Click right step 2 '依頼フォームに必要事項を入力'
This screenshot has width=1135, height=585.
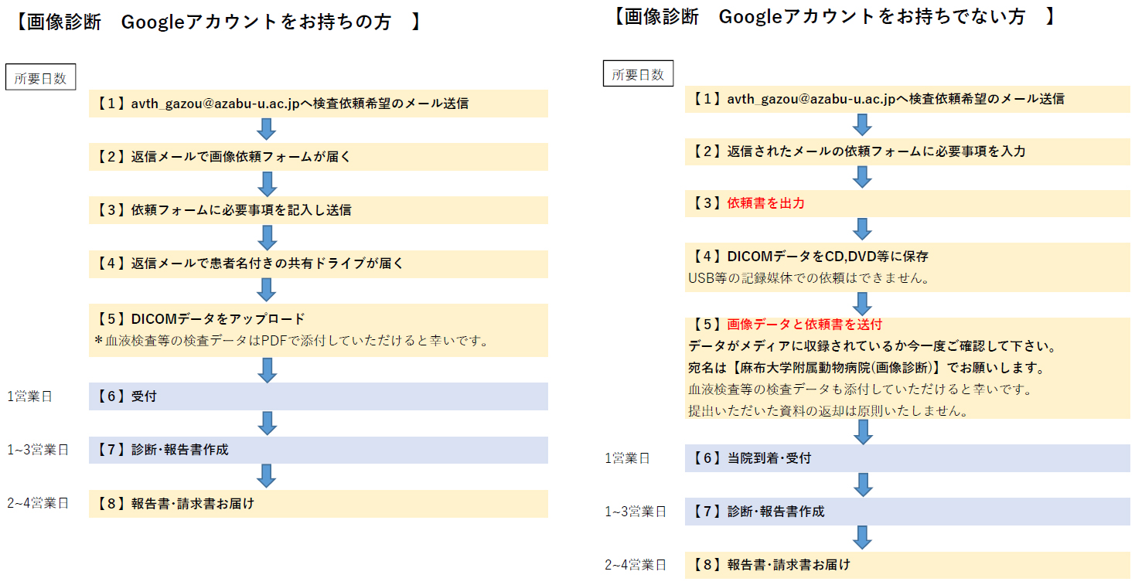(x=908, y=152)
